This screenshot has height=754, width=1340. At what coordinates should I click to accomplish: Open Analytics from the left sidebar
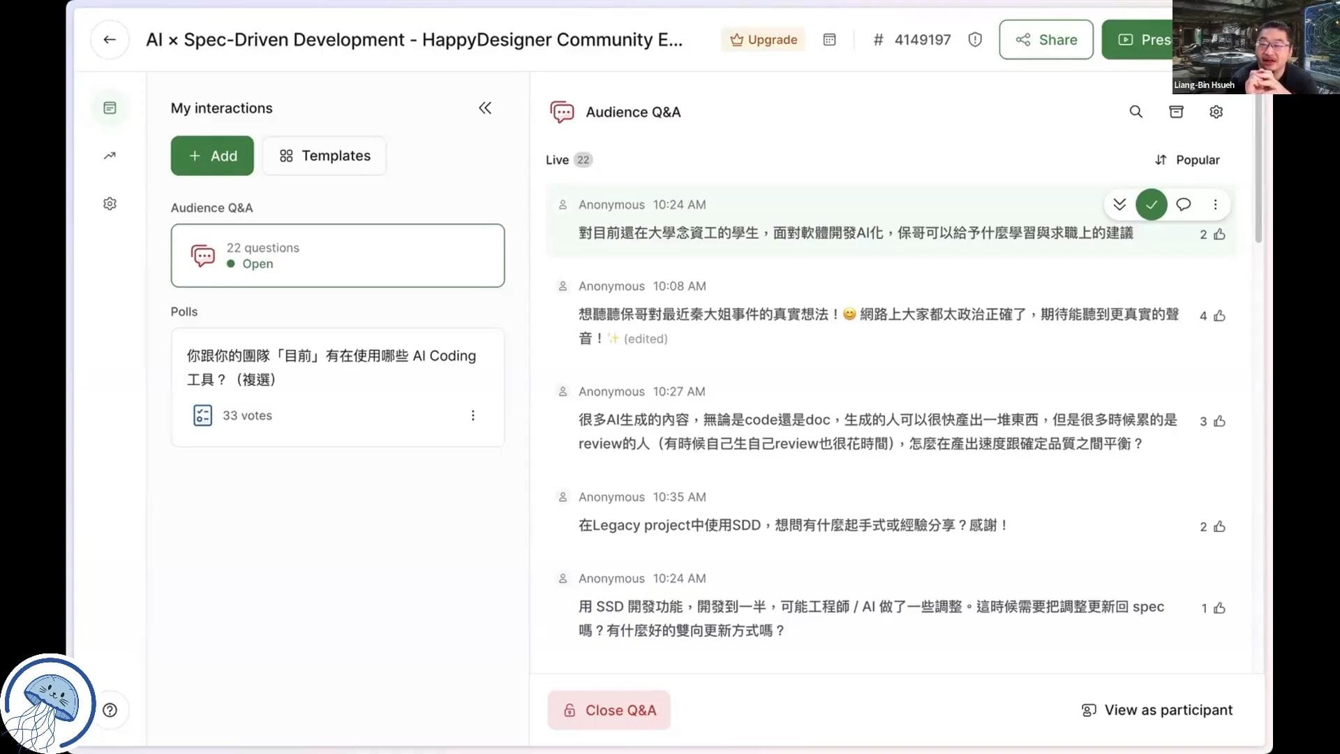pos(110,156)
